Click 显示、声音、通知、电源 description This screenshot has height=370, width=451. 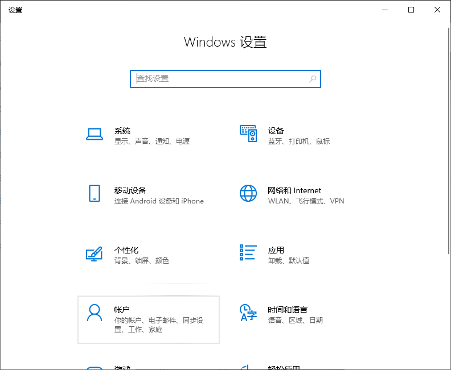point(152,141)
